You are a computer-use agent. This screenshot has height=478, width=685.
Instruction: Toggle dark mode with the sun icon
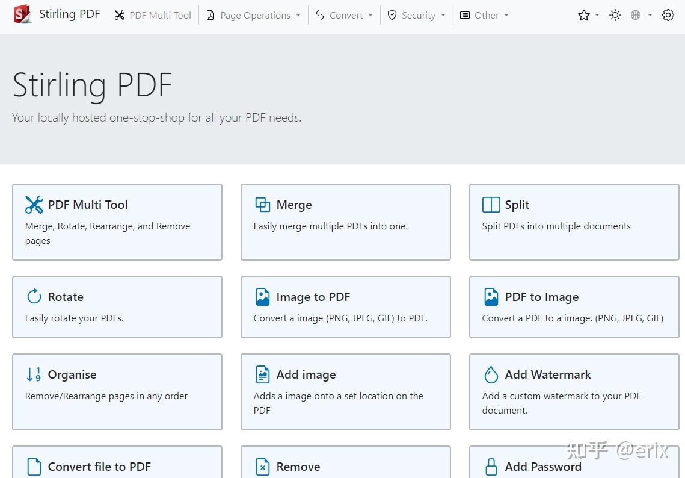615,15
